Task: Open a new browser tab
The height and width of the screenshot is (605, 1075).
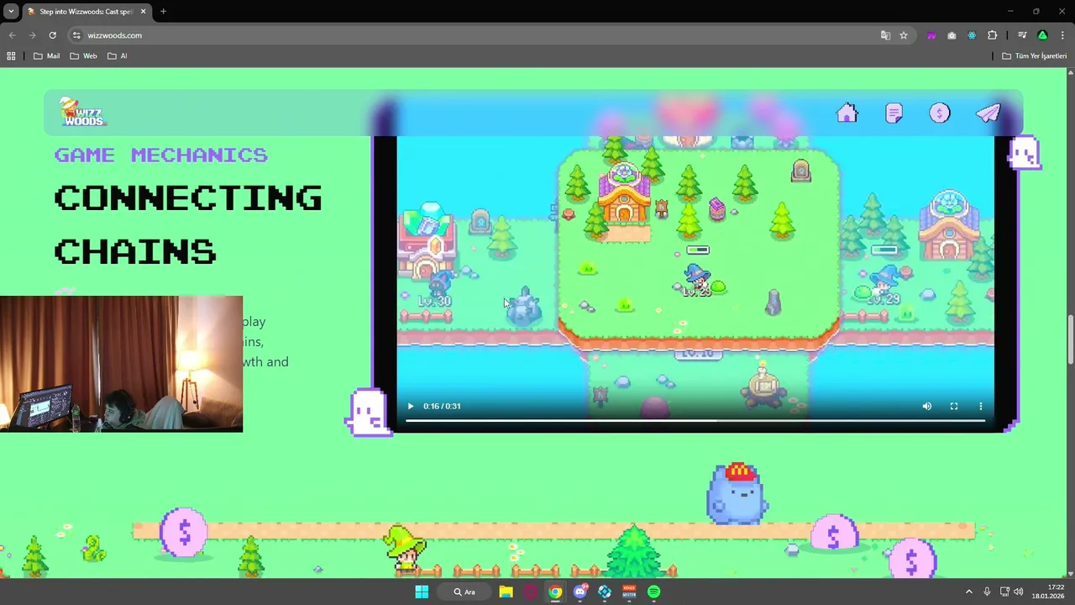Action: pyautogui.click(x=163, y=12)
